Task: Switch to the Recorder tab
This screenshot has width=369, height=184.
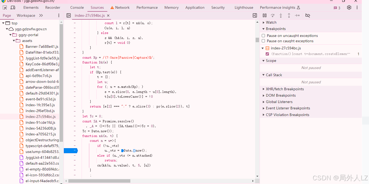Action: [53, 7]
